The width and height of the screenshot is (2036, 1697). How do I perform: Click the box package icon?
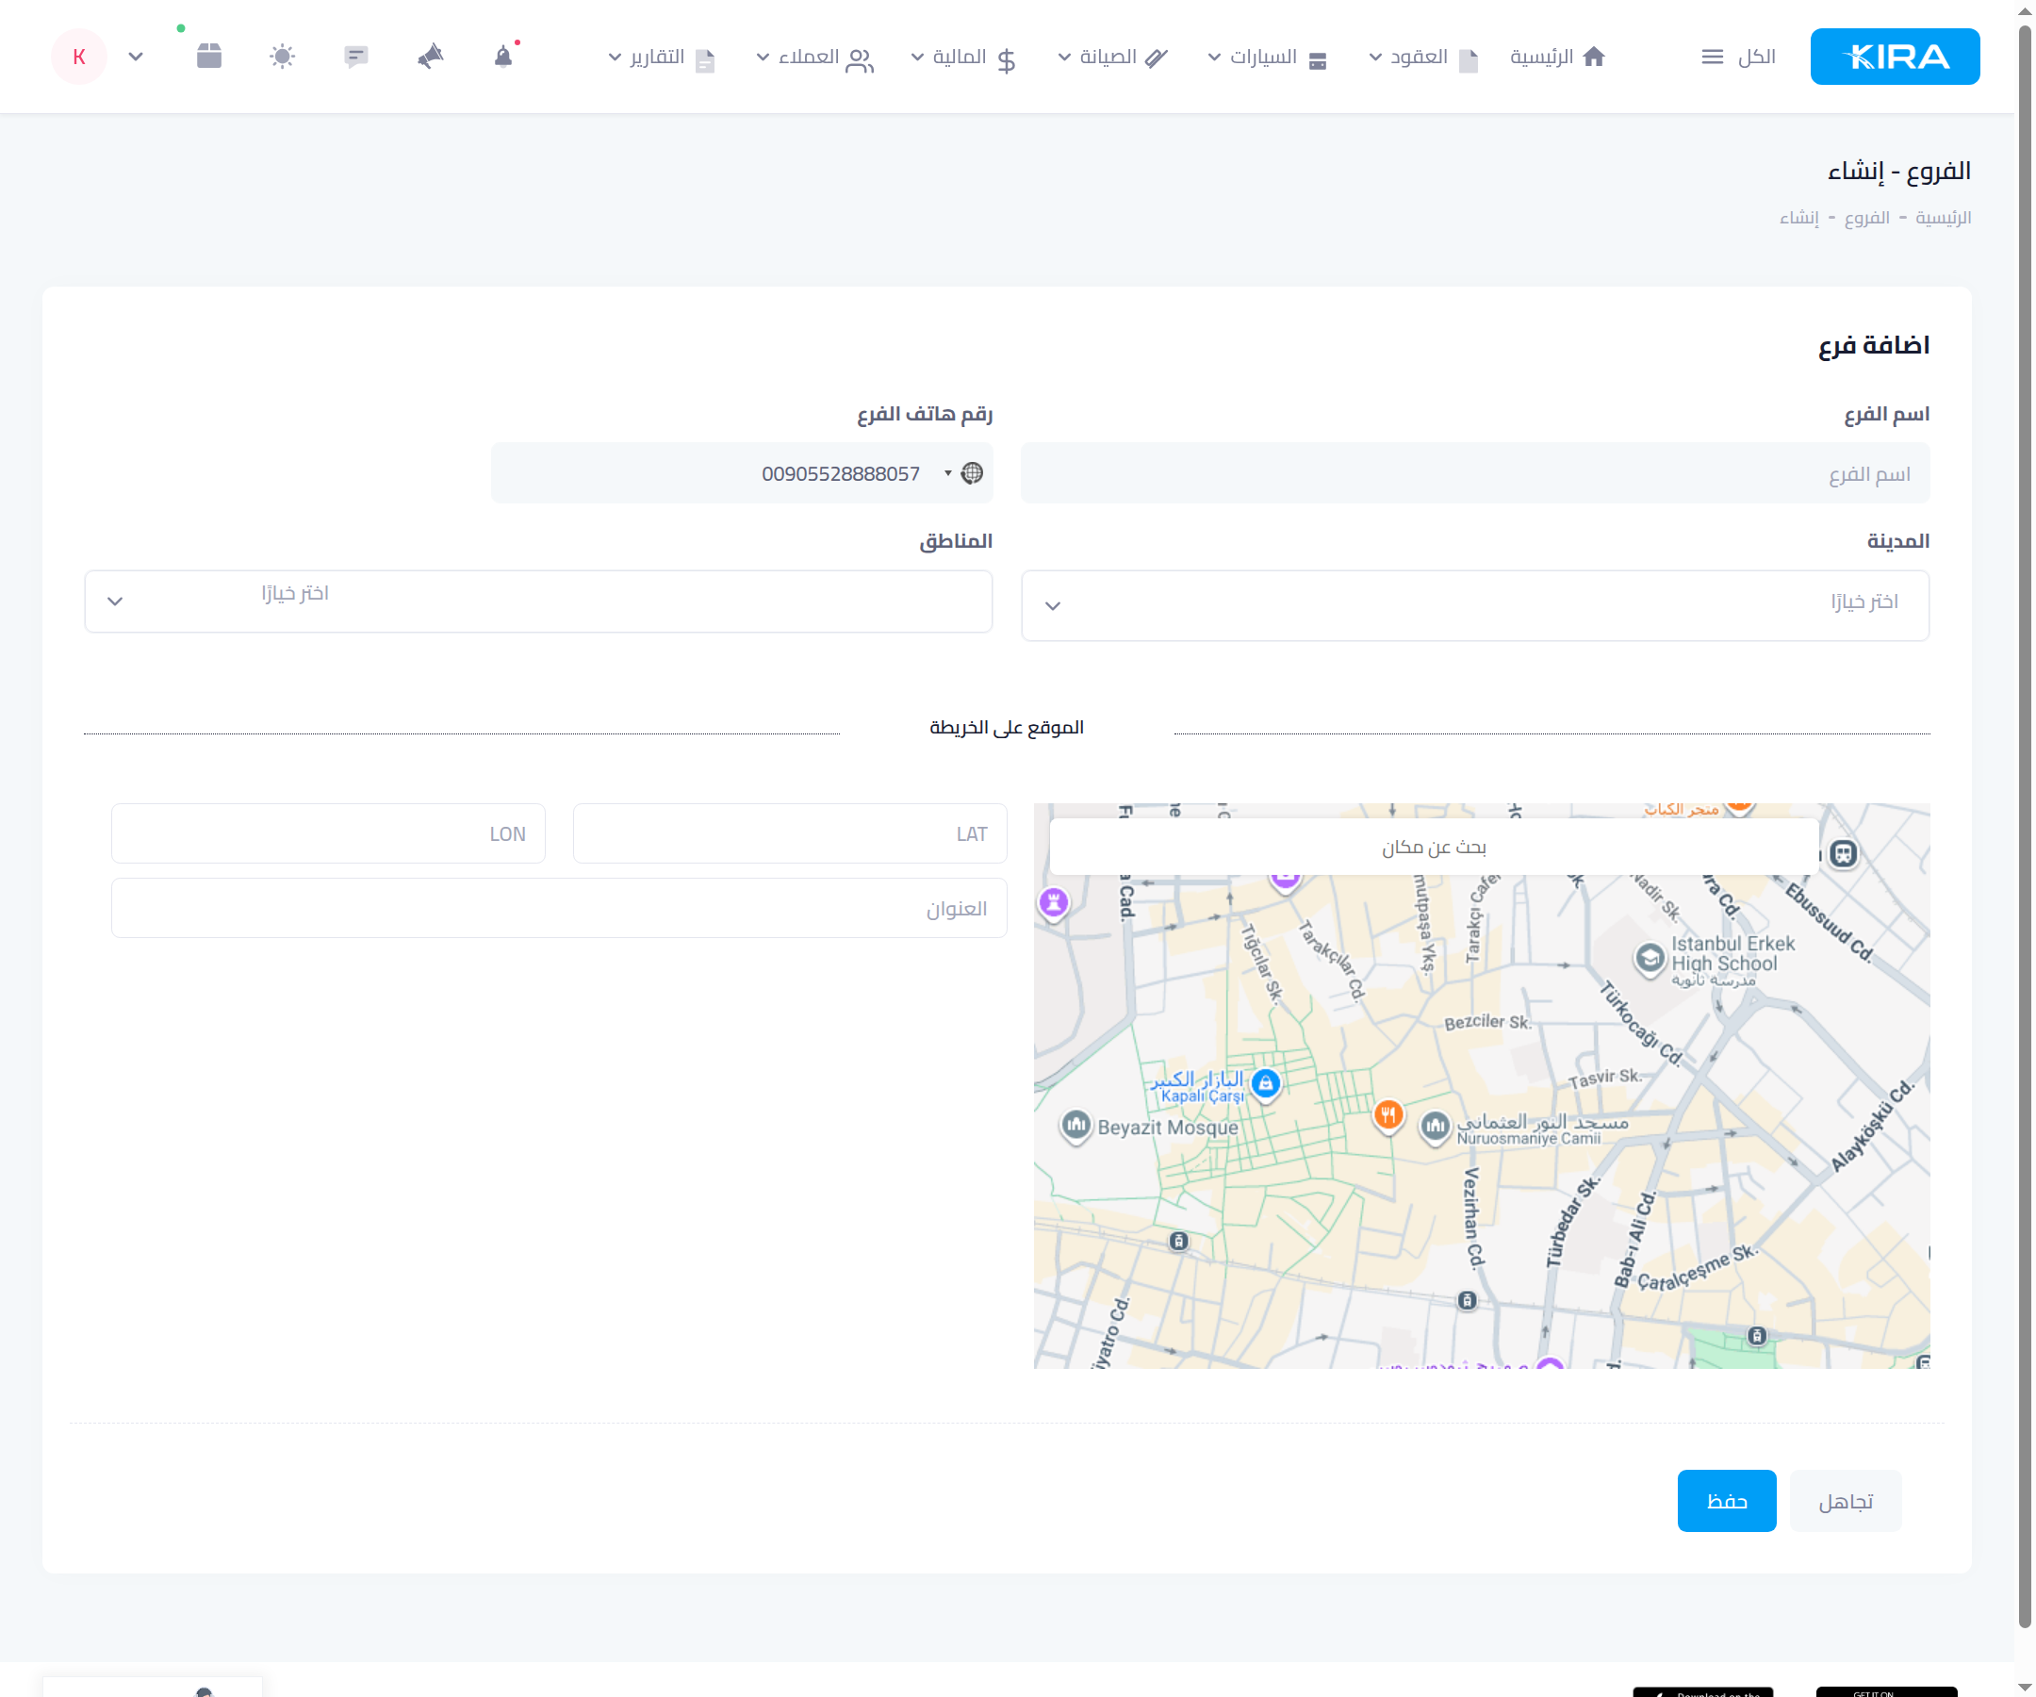(209, 57)
